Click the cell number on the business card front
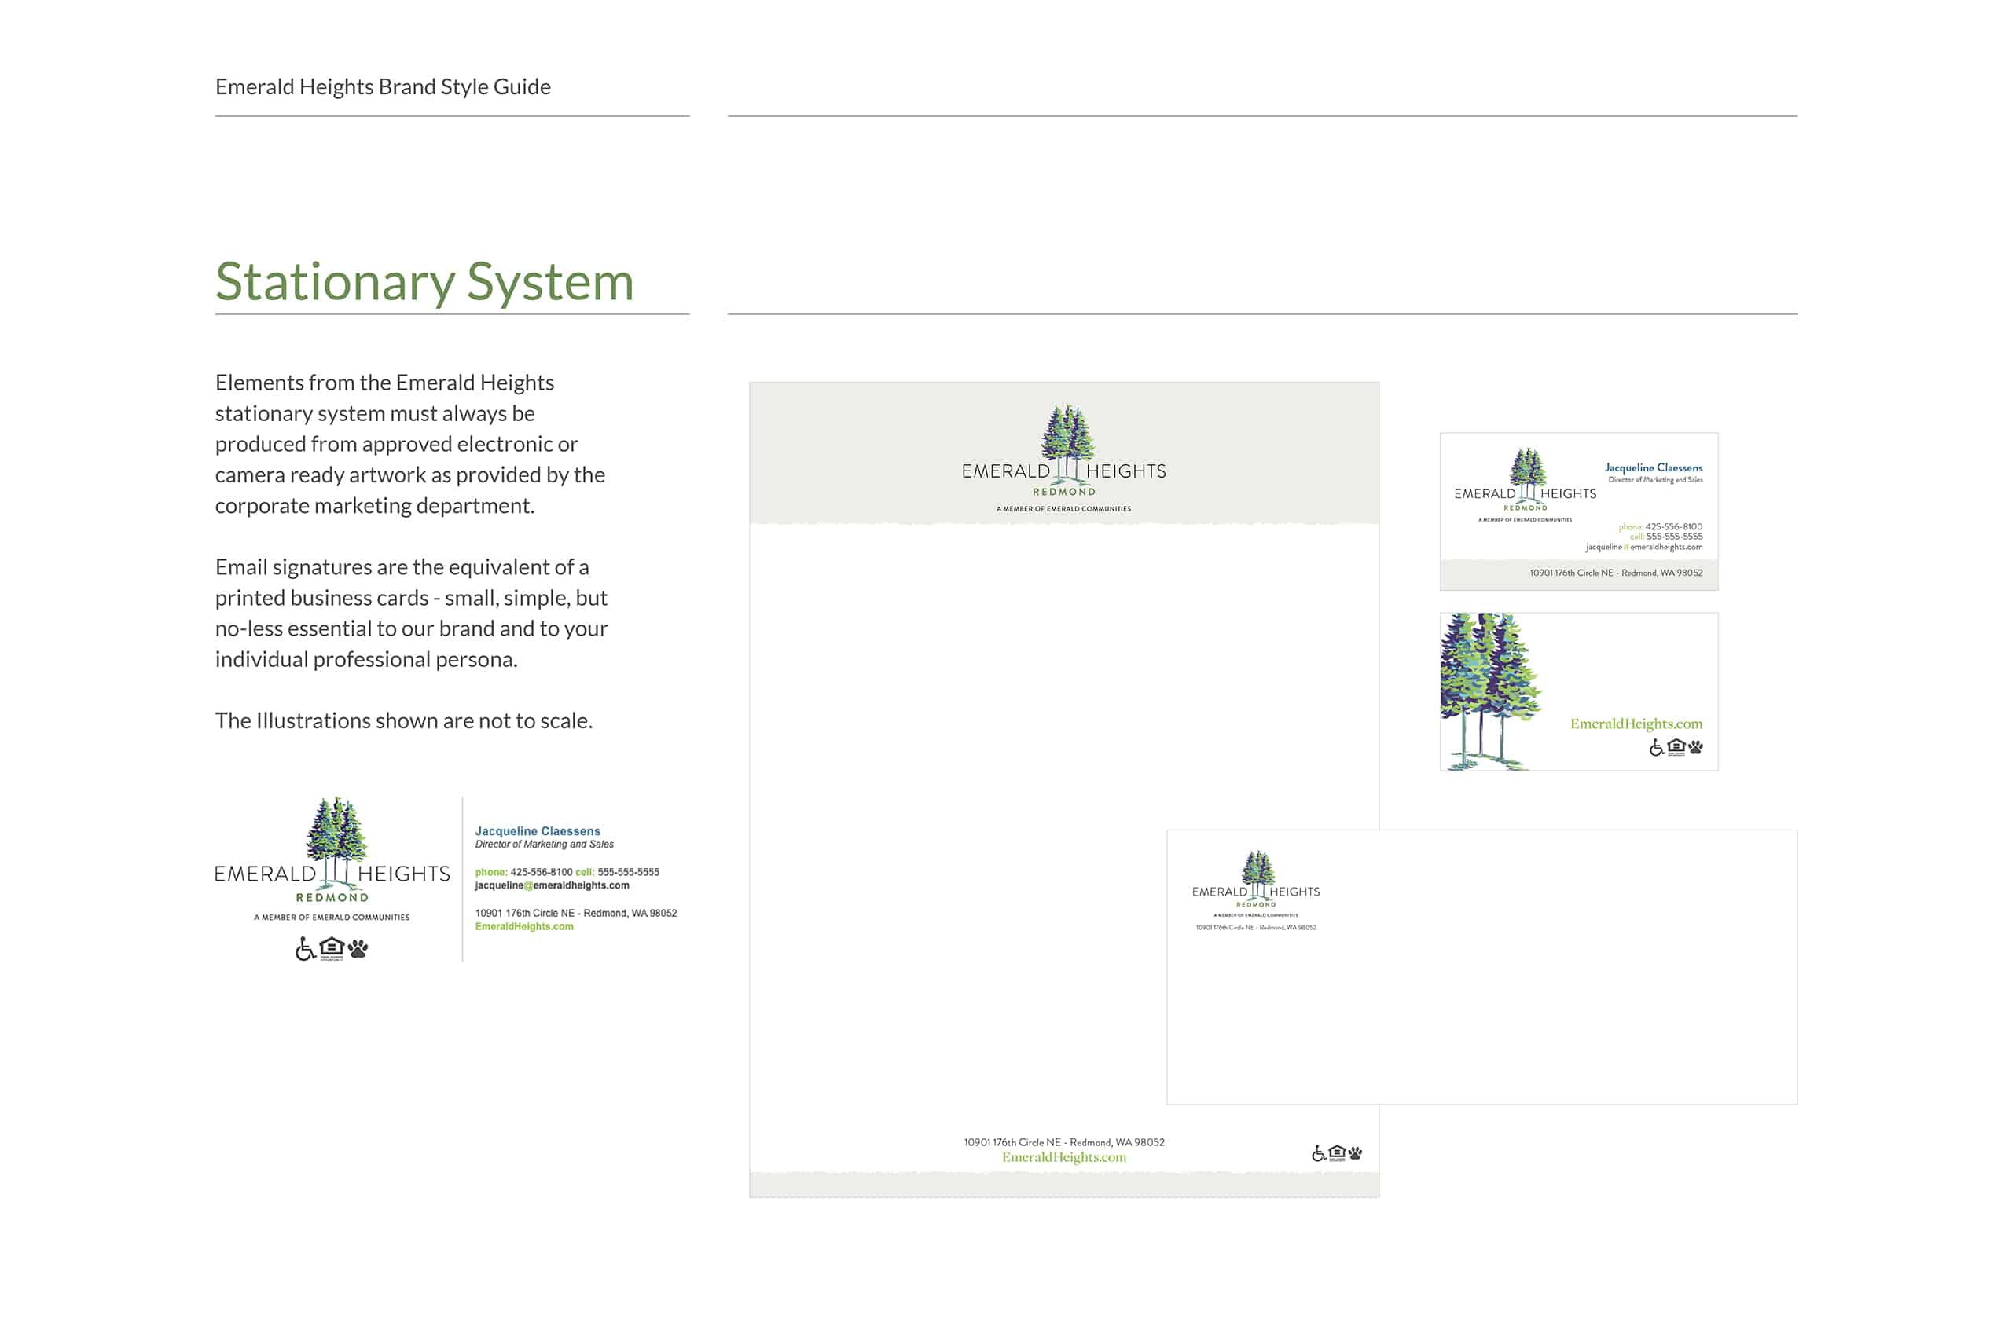Viewport: 2012px width, 1341px height. [x=1674, y=537]
